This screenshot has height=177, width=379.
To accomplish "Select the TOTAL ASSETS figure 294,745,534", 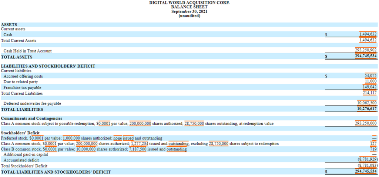I will click(x=366, y=57).
